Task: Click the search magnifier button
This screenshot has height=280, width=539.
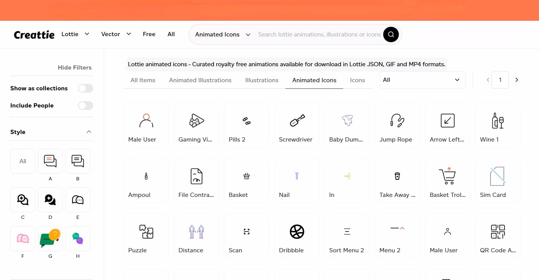Action: (391, 34)
